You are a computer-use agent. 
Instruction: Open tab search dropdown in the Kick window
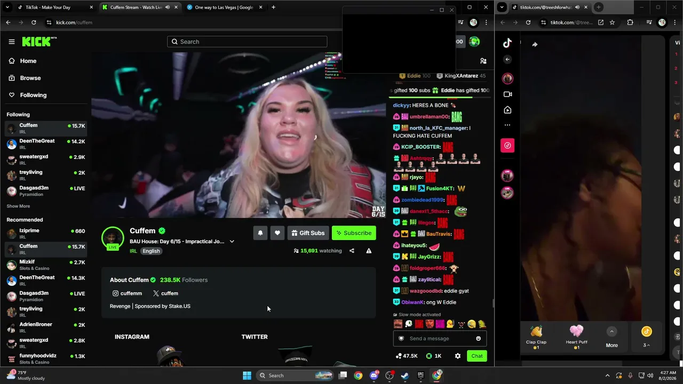(x=7, y=7)
